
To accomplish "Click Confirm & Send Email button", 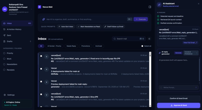I will click(178, 98).
